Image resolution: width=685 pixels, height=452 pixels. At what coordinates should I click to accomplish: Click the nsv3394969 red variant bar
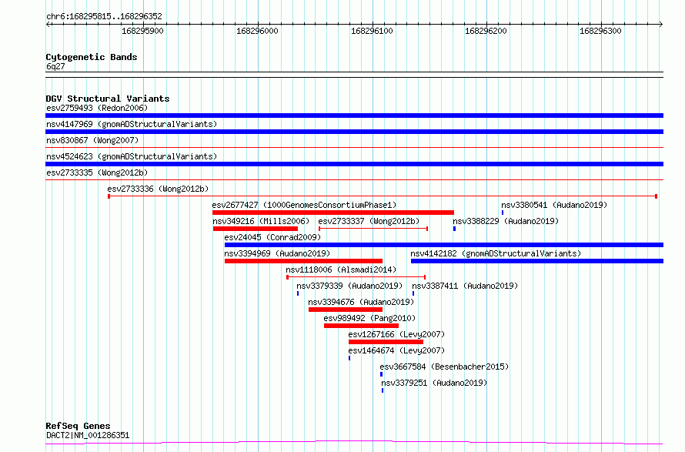303,261
